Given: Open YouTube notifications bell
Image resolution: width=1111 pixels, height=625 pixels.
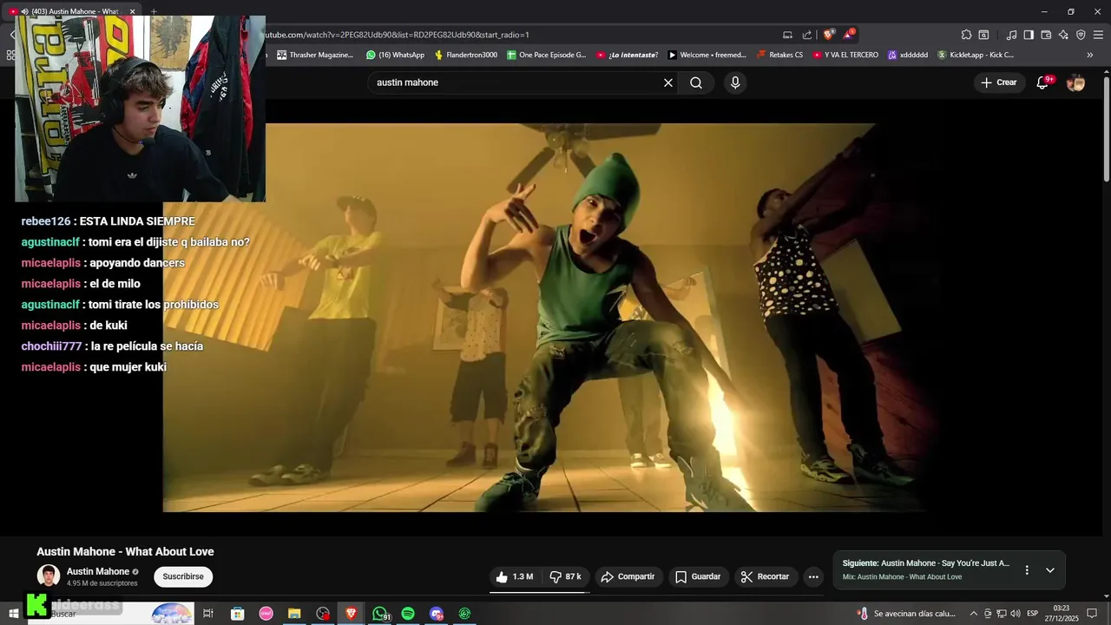Looking at the screenshot, I should (1042, 82).
